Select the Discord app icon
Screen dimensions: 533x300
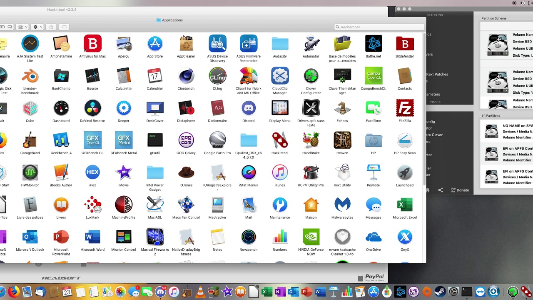(x=249, y=108)
